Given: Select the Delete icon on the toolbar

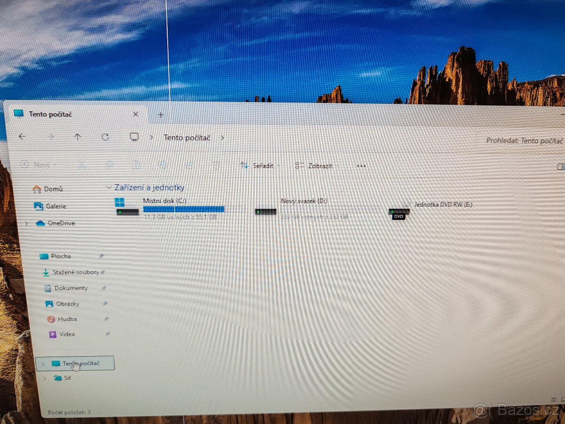Looking at the screenshot, I should [217, 165].
